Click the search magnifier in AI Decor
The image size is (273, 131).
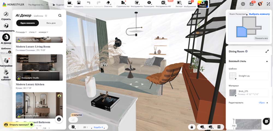(x=60, y=16)
